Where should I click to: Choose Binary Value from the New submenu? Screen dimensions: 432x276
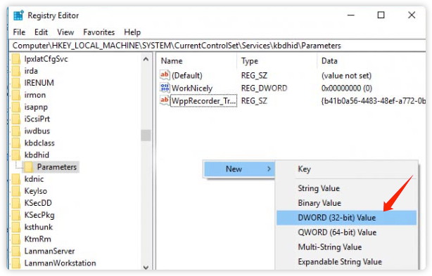click(347, 203)
